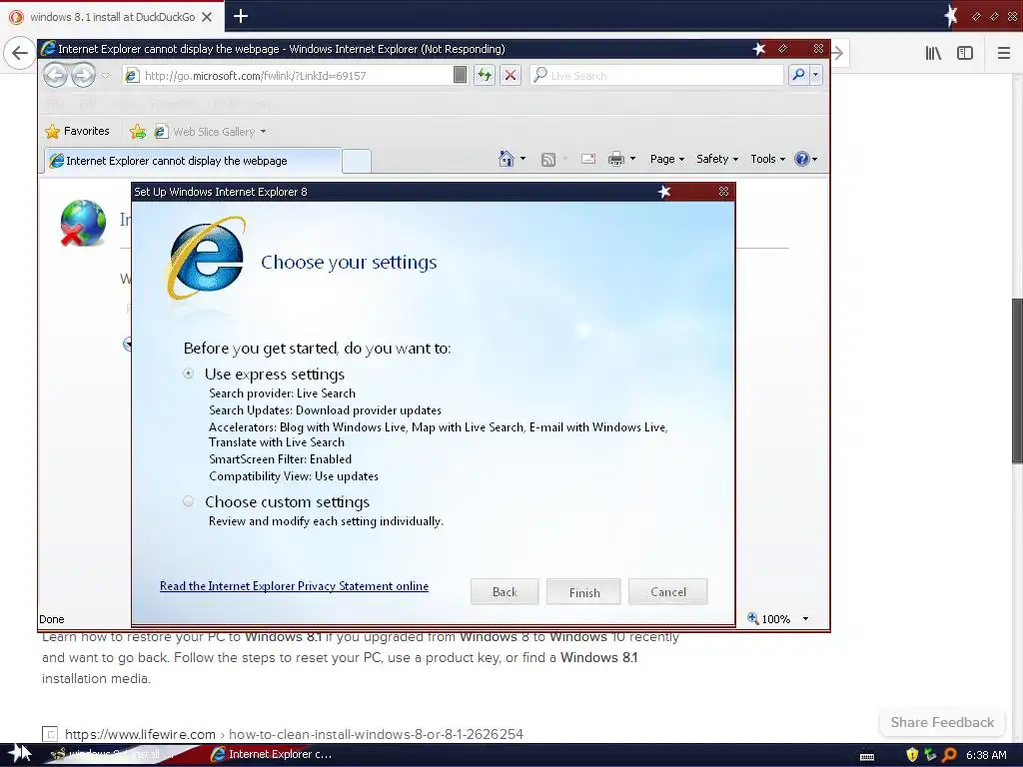Click the 6:38 AM taskbar clock
The height and width of the screenshot is (767, 1023).
(986, 755)
